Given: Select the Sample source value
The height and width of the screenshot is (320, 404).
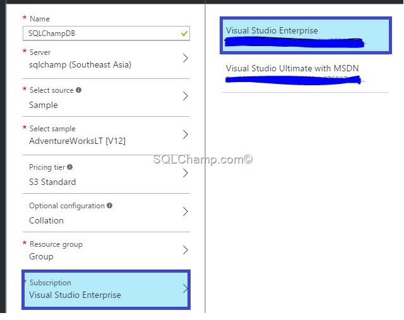Looking at the screenshot, I should pyautogui.click(x=44, y=105).
